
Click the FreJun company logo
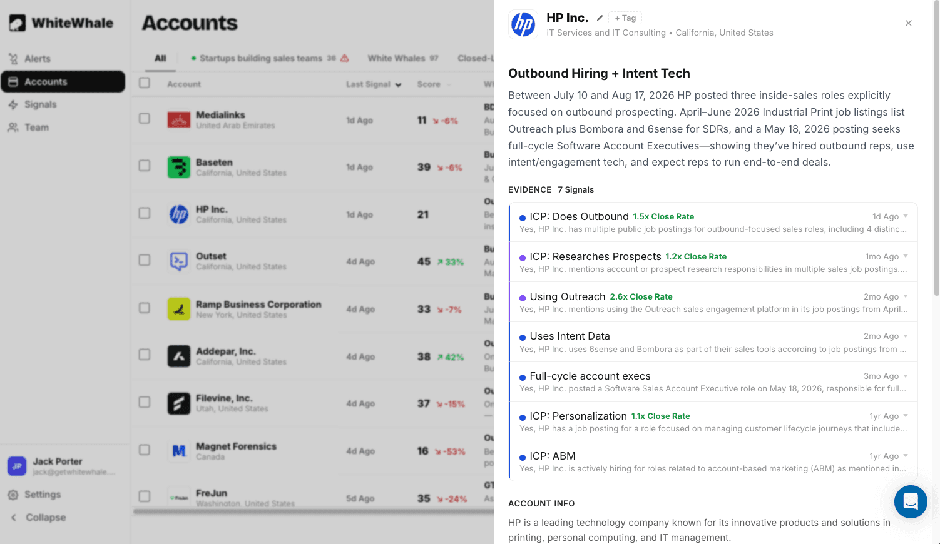179,498
